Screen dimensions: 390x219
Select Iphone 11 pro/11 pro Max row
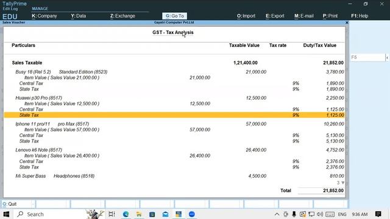pyautogui.click(x=174, y=124)
